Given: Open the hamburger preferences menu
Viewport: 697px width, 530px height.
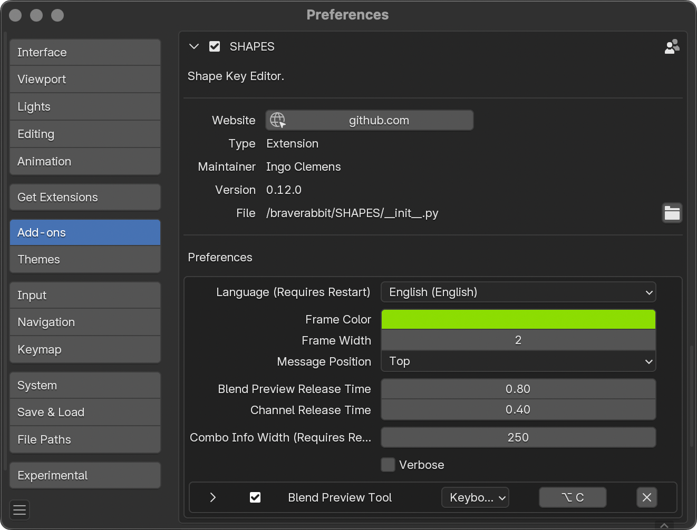Looking at the screenshot, I should pyautogui.click(x=20, y=509).
